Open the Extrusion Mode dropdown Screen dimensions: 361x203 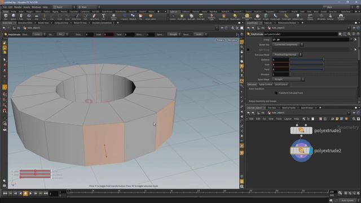287,55
